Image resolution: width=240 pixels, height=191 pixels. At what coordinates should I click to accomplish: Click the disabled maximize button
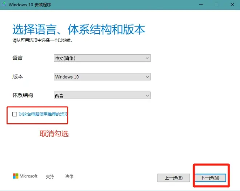coord(217,5)
